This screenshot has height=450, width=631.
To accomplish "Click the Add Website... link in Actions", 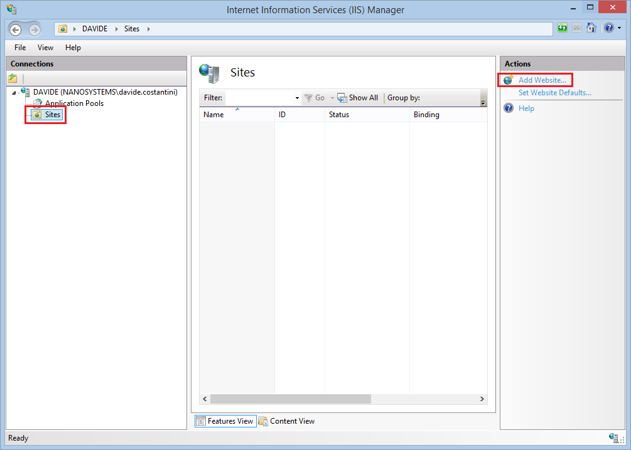I will pyautogui.click(x=542, y=80).
